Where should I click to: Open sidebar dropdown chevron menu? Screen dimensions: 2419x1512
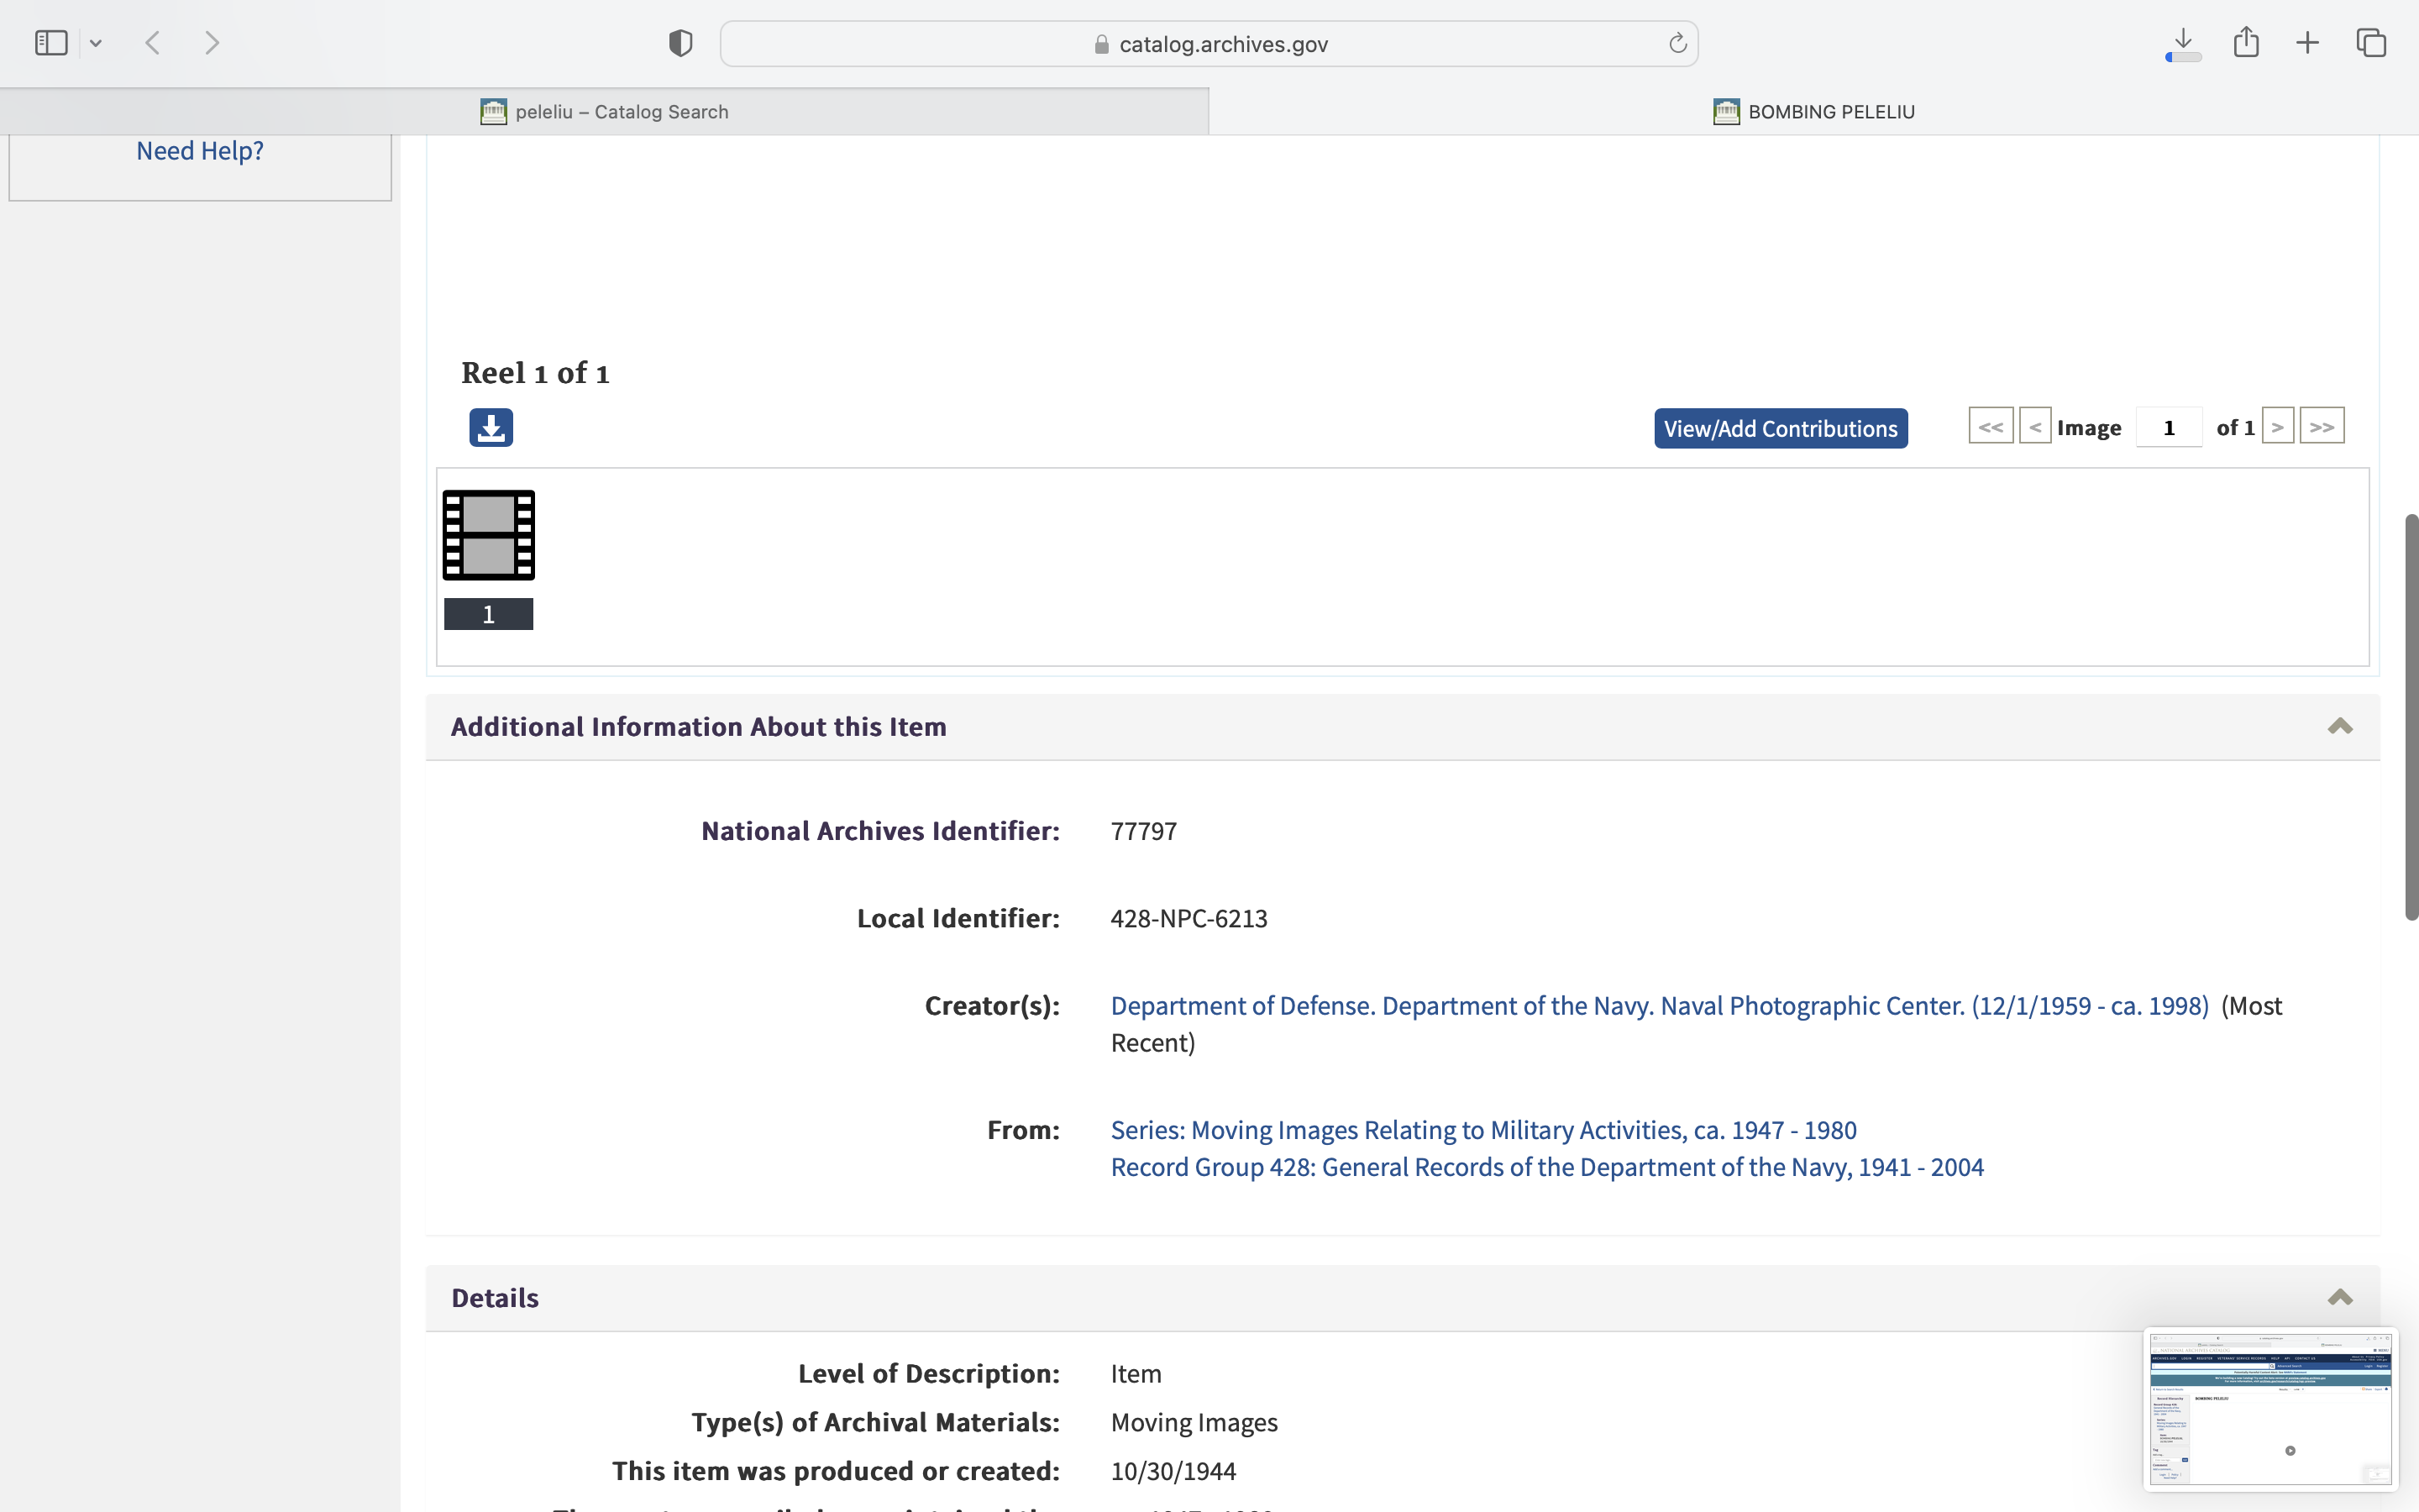[x=96, y=43]
